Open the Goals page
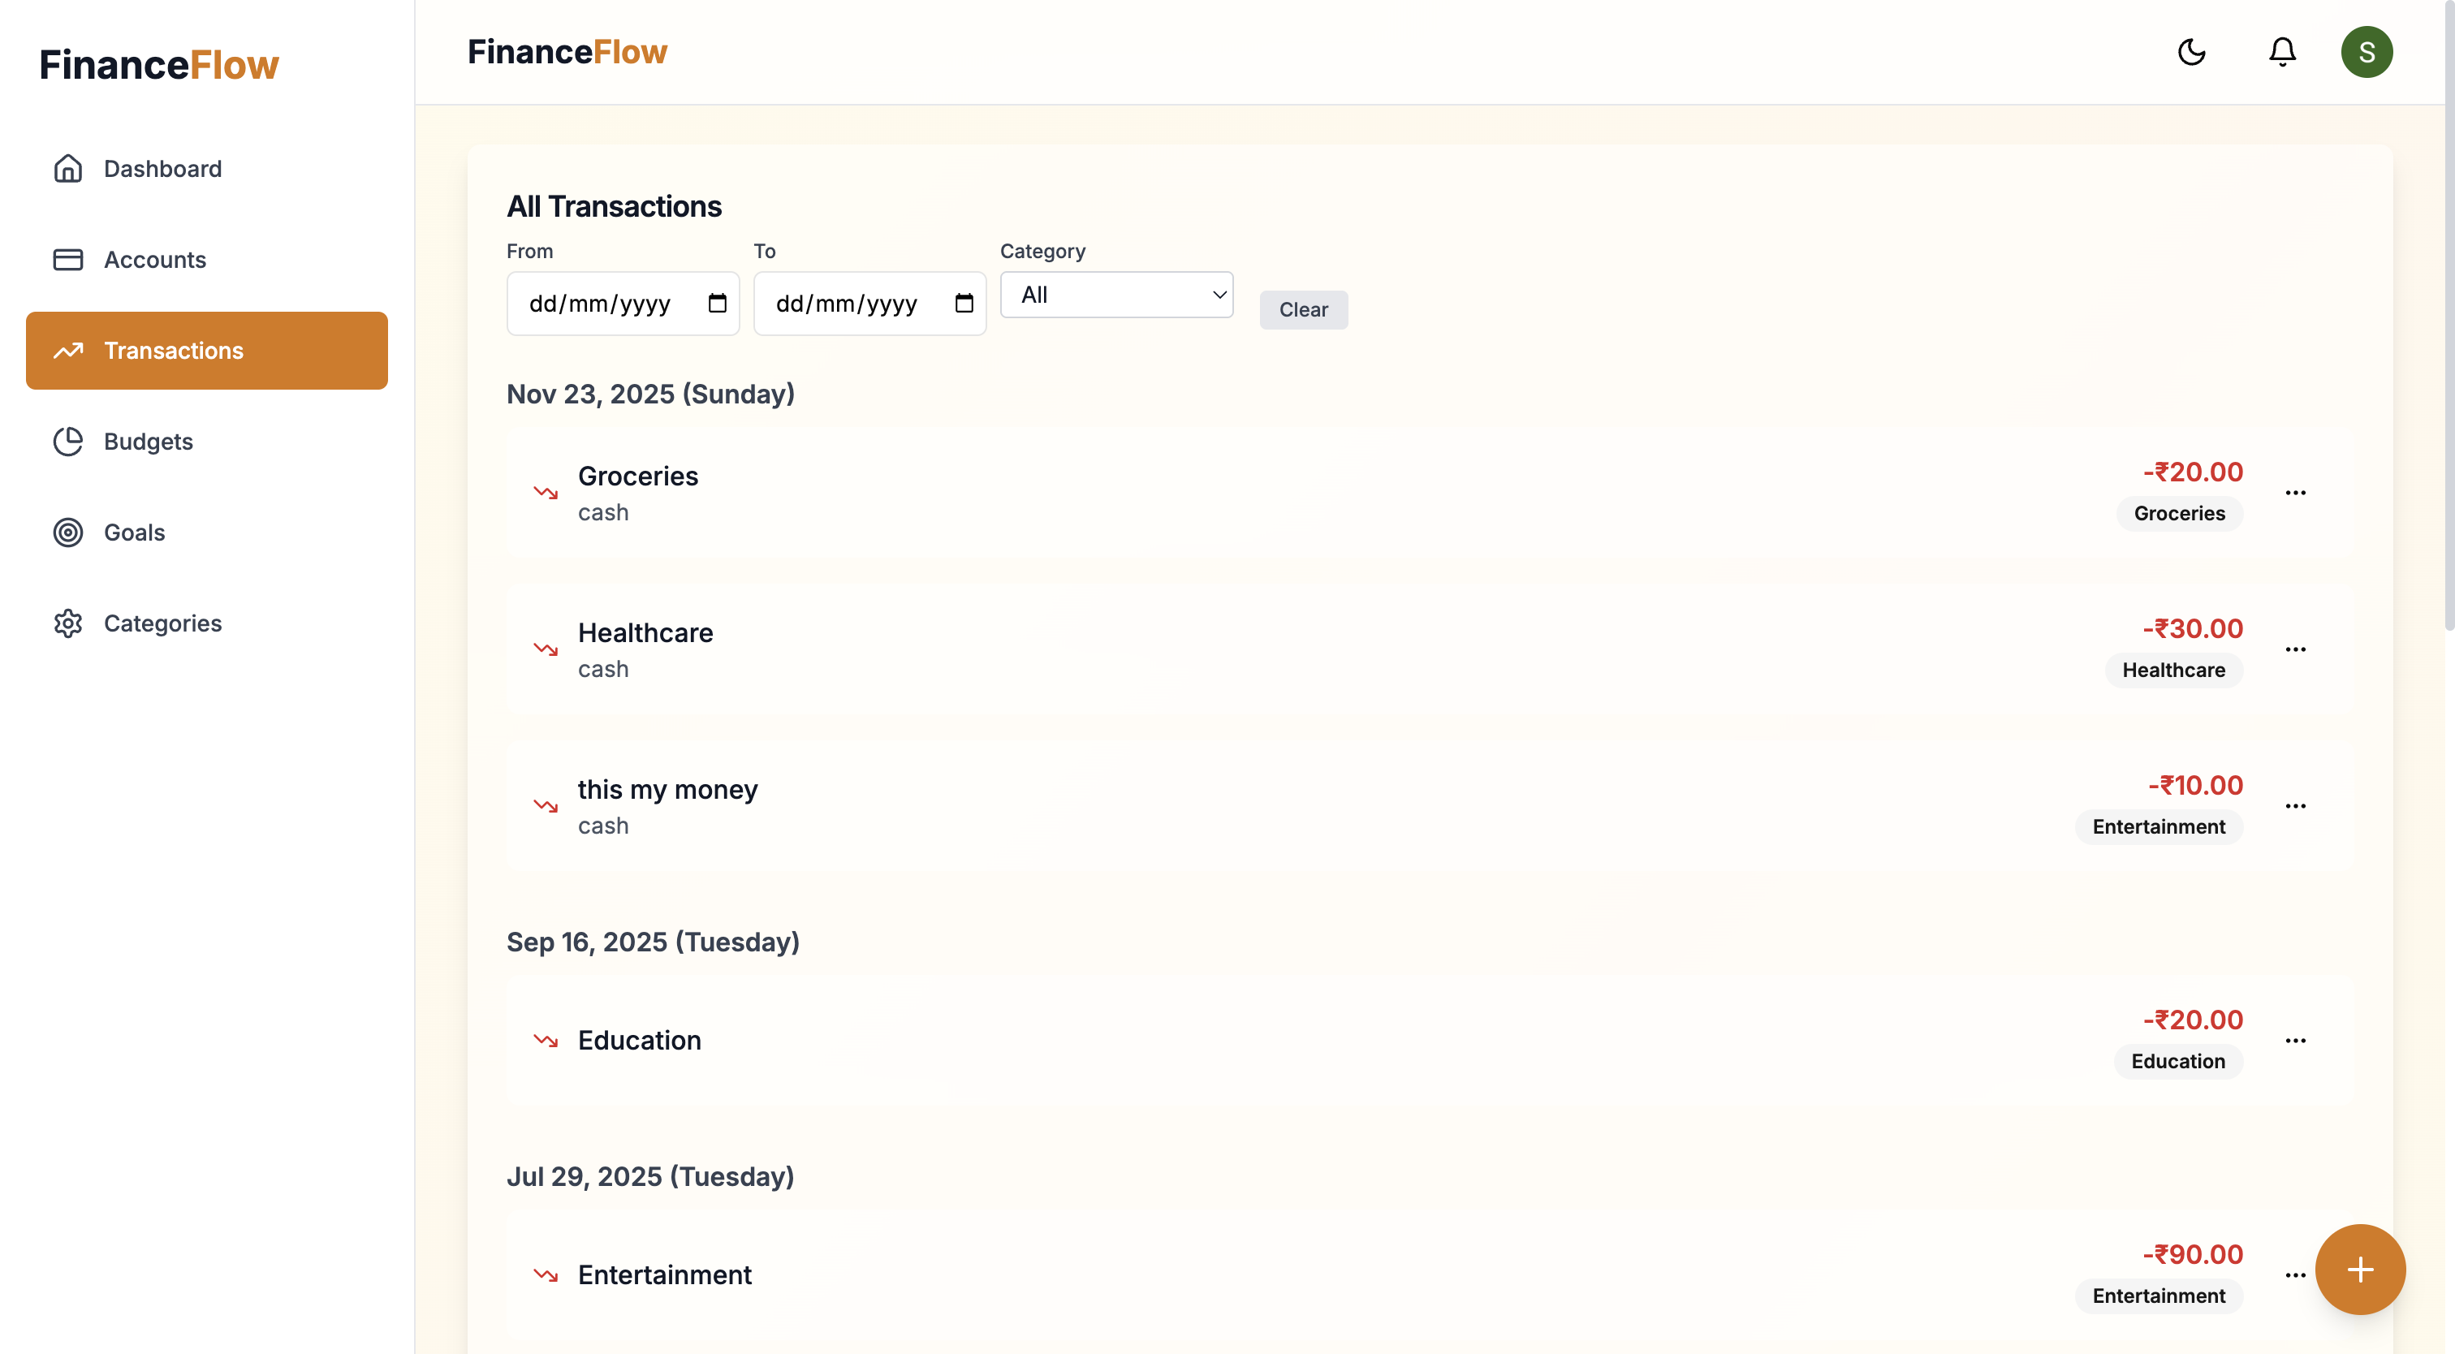This screenshot has height=1354, width=2455. (x=133, y=532)
